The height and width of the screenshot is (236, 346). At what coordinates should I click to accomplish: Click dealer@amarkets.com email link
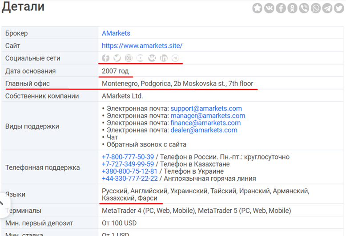click(x=204, y=130)
